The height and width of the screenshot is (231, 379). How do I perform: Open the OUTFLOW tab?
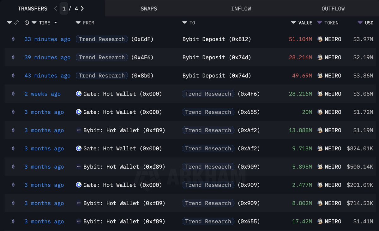333,9
